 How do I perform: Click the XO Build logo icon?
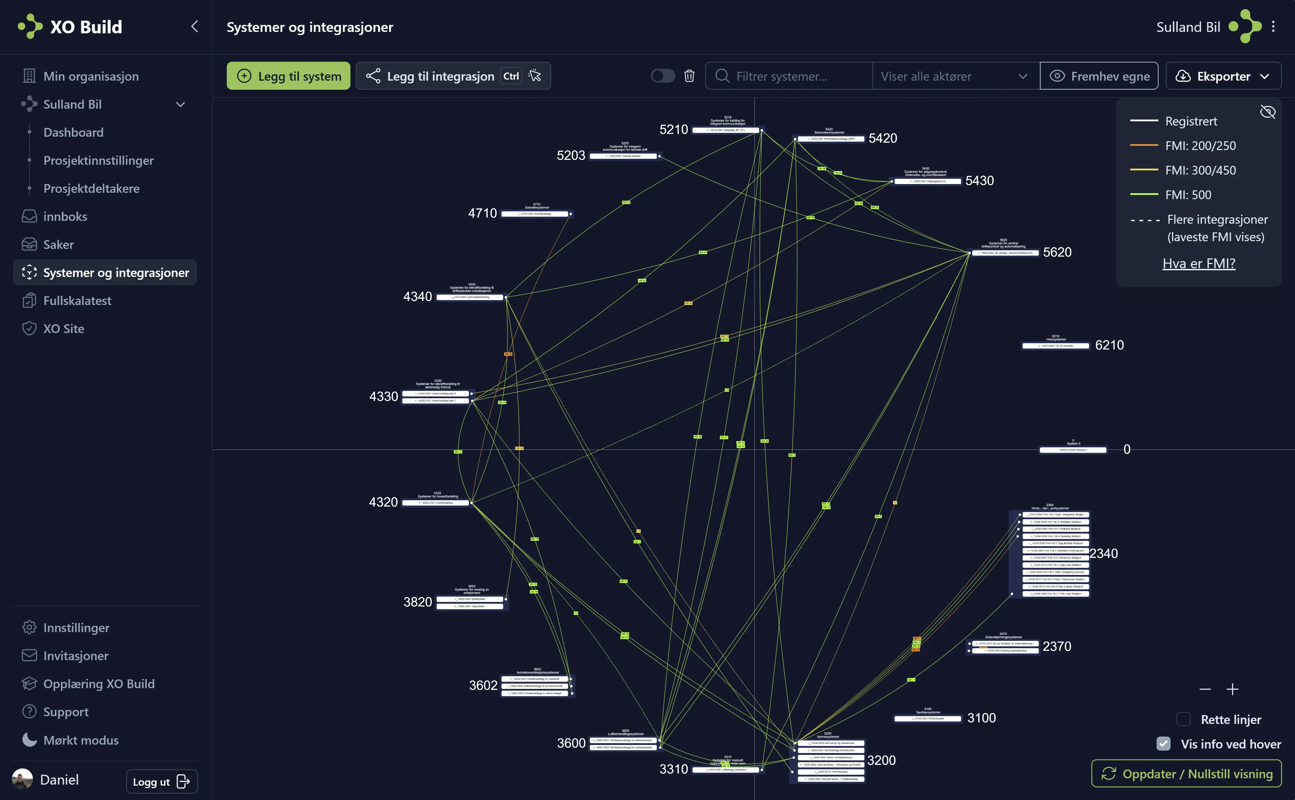tap(30, 26)
